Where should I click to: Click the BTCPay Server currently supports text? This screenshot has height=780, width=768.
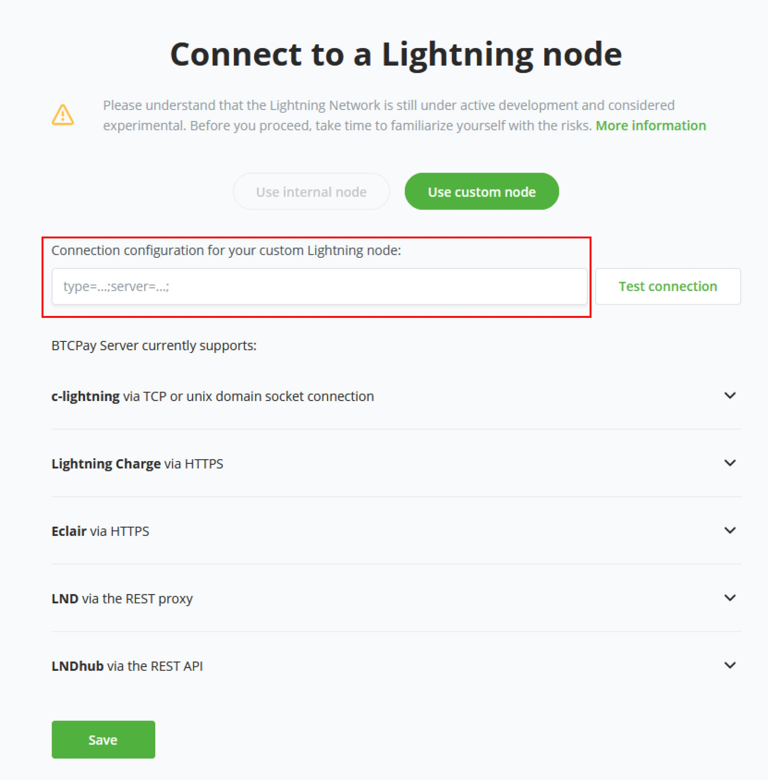(x=154, y=346)
